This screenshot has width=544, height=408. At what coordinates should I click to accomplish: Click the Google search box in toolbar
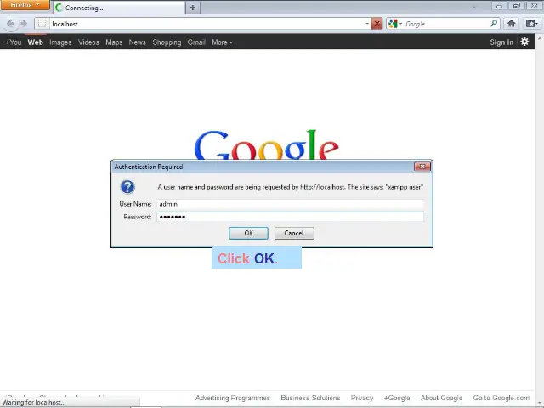[446, 24]
